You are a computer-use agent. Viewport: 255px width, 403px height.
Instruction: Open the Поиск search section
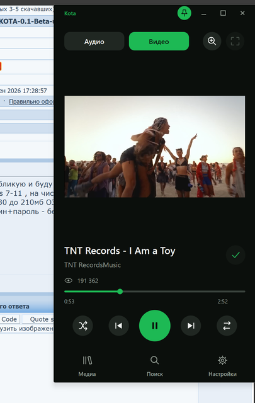tap(155, 366)
